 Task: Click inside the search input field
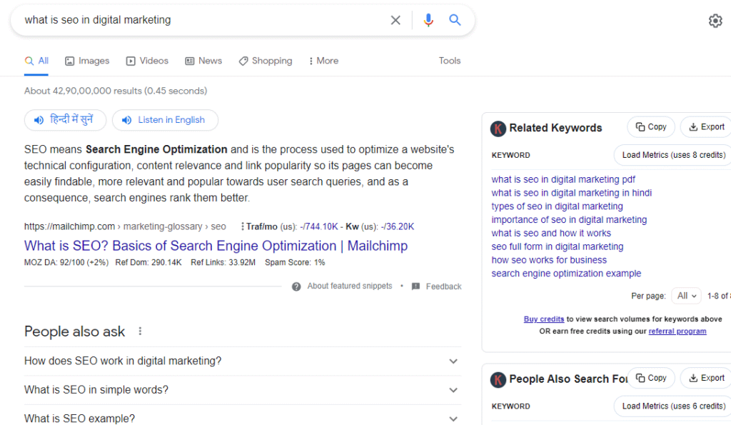[x=200, y=20]
